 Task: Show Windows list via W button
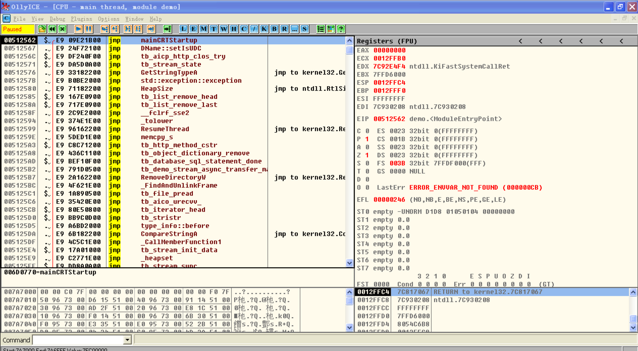coord(224,29)
